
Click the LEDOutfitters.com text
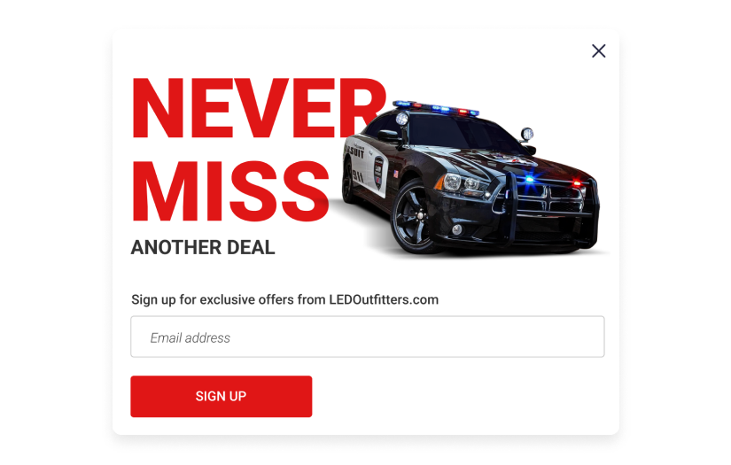click(x=384, y=299)
